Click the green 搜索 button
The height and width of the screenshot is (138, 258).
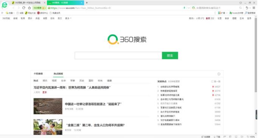tap(170, 55)
